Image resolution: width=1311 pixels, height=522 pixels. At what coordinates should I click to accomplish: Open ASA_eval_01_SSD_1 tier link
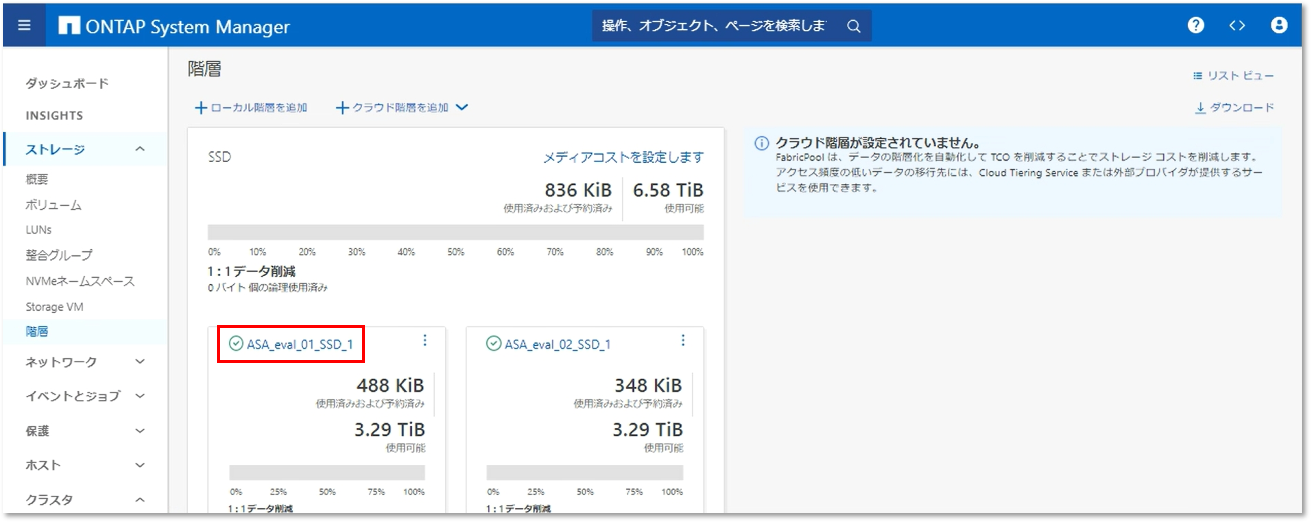[299, 345]
